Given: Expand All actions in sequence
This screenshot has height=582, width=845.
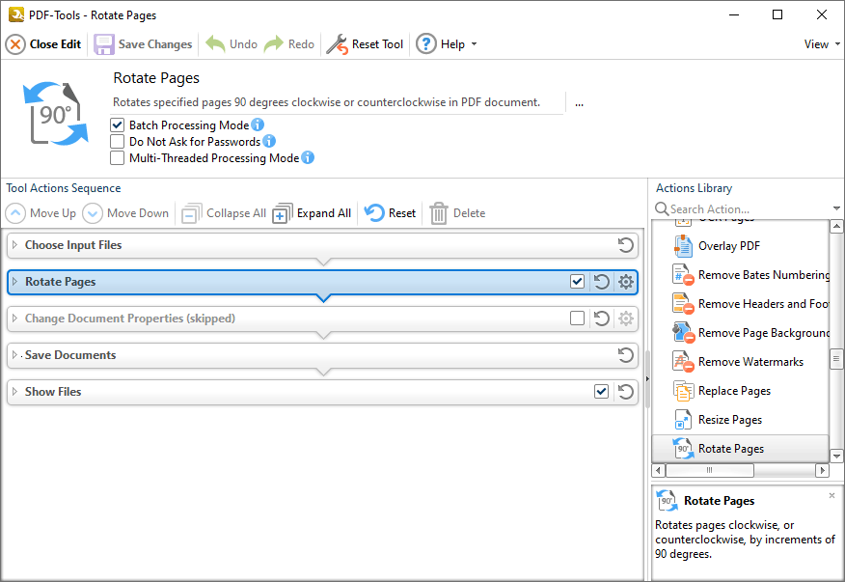Looking at the screenshot, I should [x=312, y=213].
